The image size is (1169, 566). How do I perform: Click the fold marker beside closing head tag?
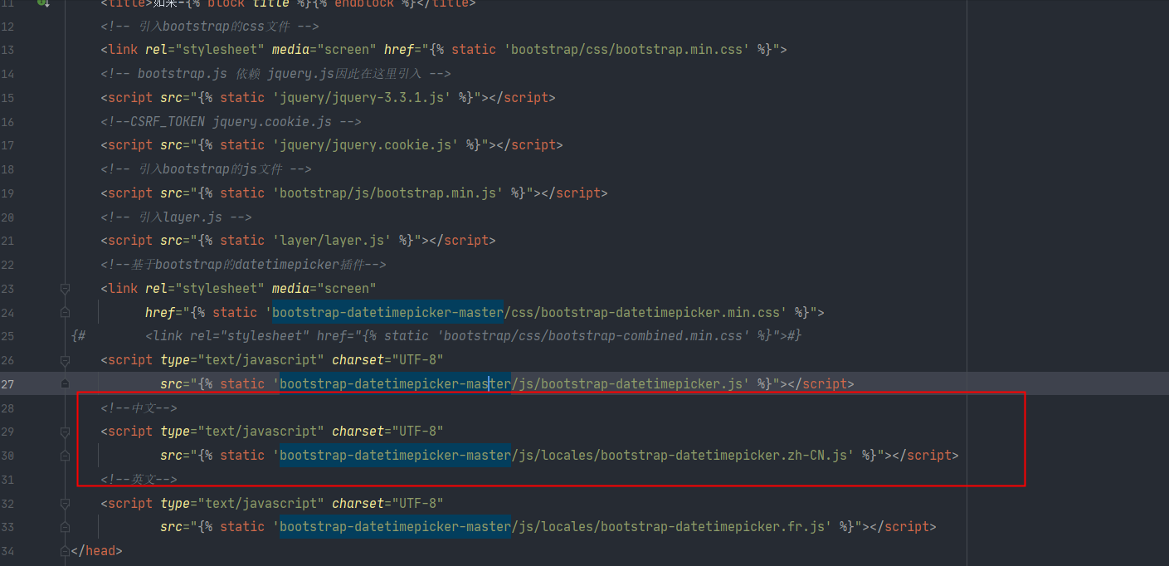(x=65, y=551)
